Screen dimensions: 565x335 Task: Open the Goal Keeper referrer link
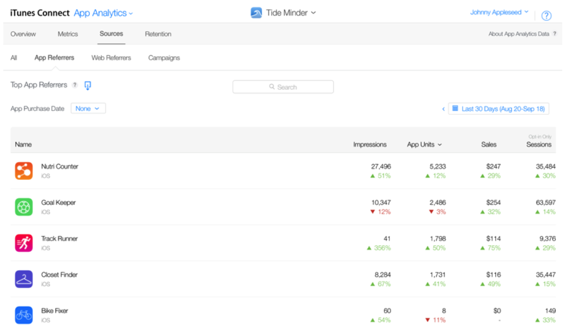click(59, 203)
